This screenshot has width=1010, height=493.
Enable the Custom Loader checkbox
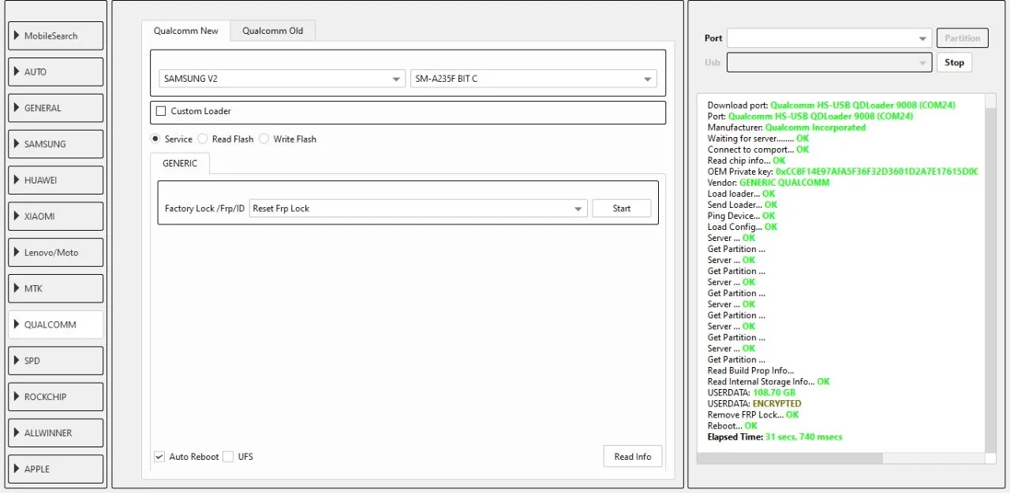pos(162,112)
